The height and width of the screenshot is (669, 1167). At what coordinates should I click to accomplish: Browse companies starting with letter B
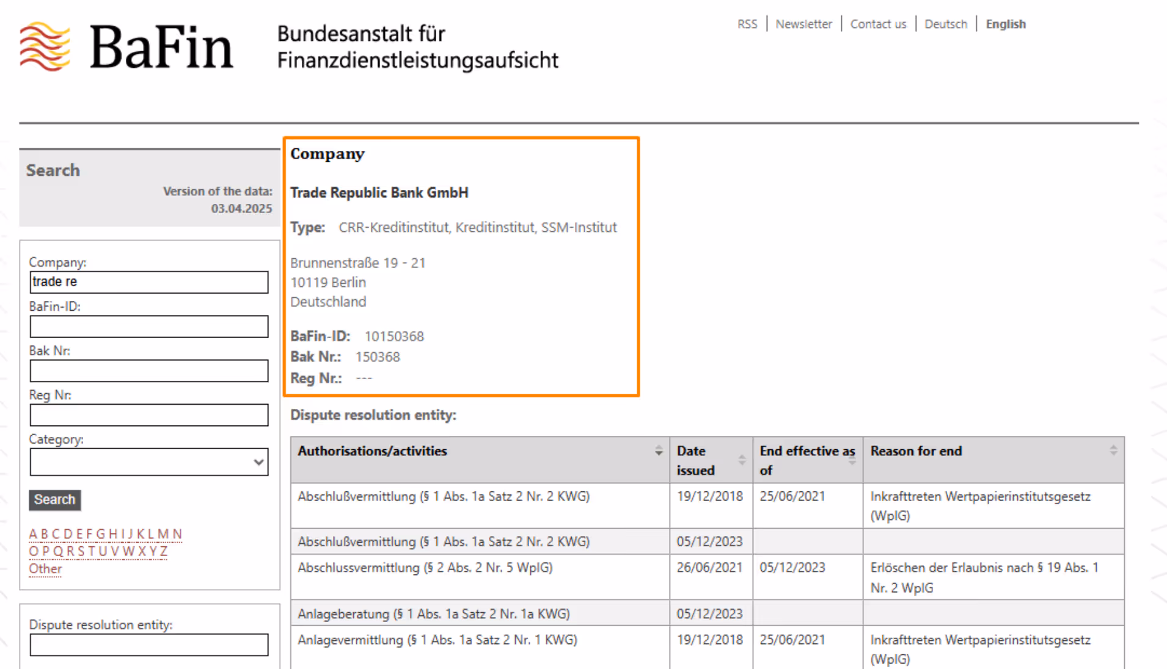pos(45,534)
